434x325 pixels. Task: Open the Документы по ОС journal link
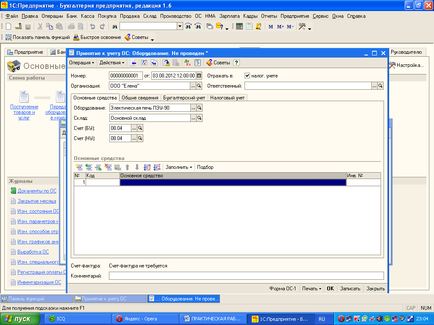click(37, 191)
